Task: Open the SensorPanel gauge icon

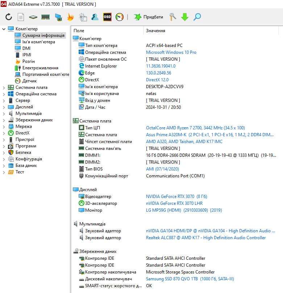Action: (x=119, y=17)
